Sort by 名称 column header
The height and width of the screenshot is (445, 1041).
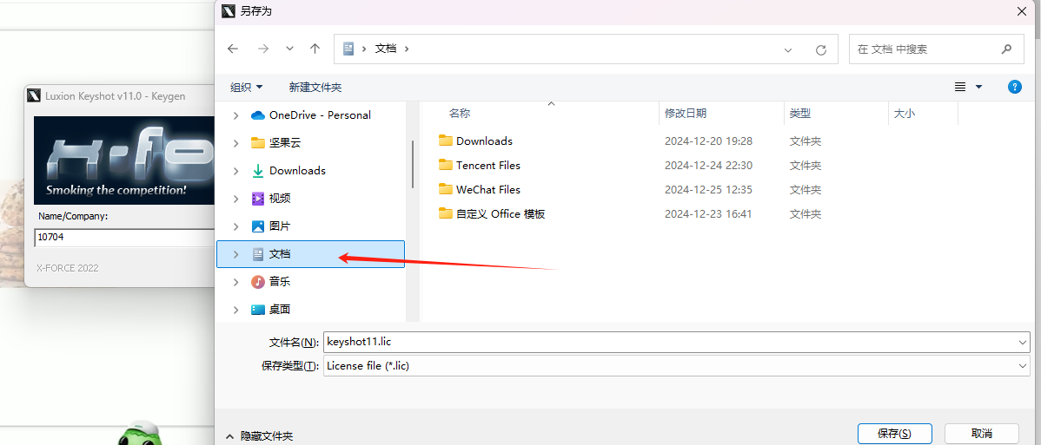pyautogui.click(x=460, y=114)
